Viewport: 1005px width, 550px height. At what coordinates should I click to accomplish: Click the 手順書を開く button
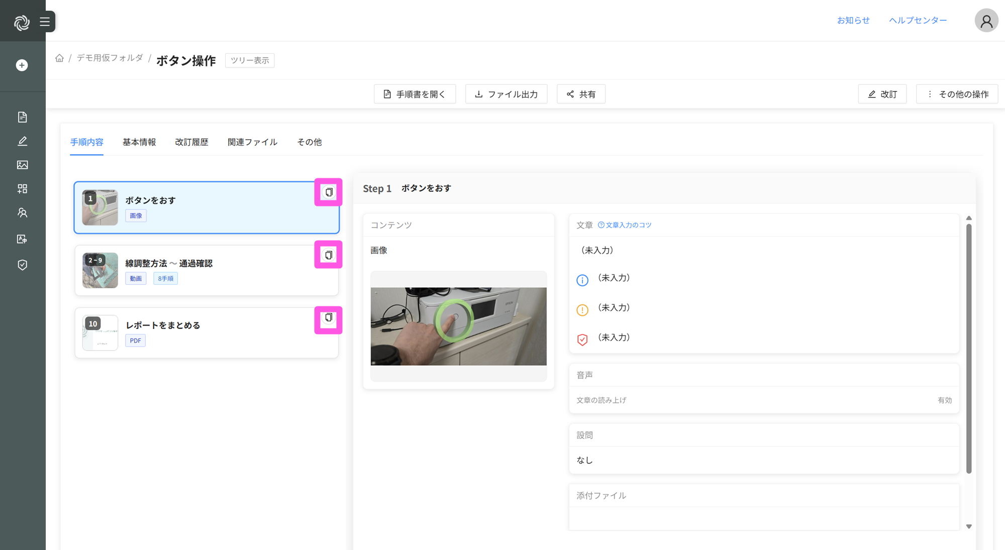(415, 94)
